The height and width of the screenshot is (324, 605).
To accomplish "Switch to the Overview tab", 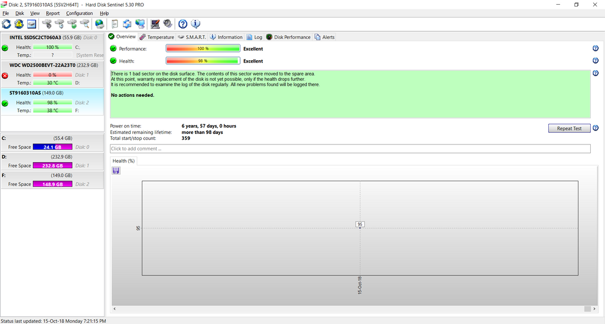I will pyautogui.click(x=122, y=37).
